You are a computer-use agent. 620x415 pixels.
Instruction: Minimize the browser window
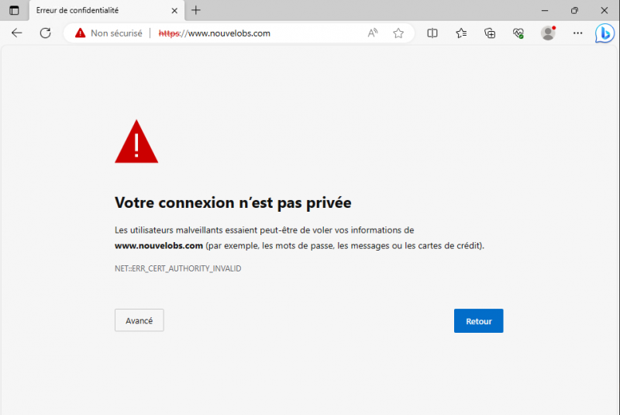tap(545, 10)
